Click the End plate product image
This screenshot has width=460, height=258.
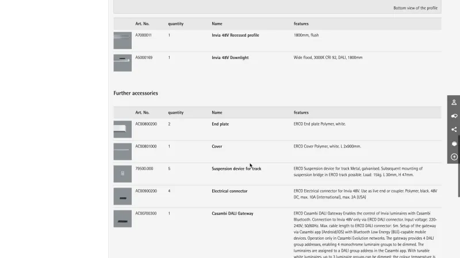[x=122, y=129]
